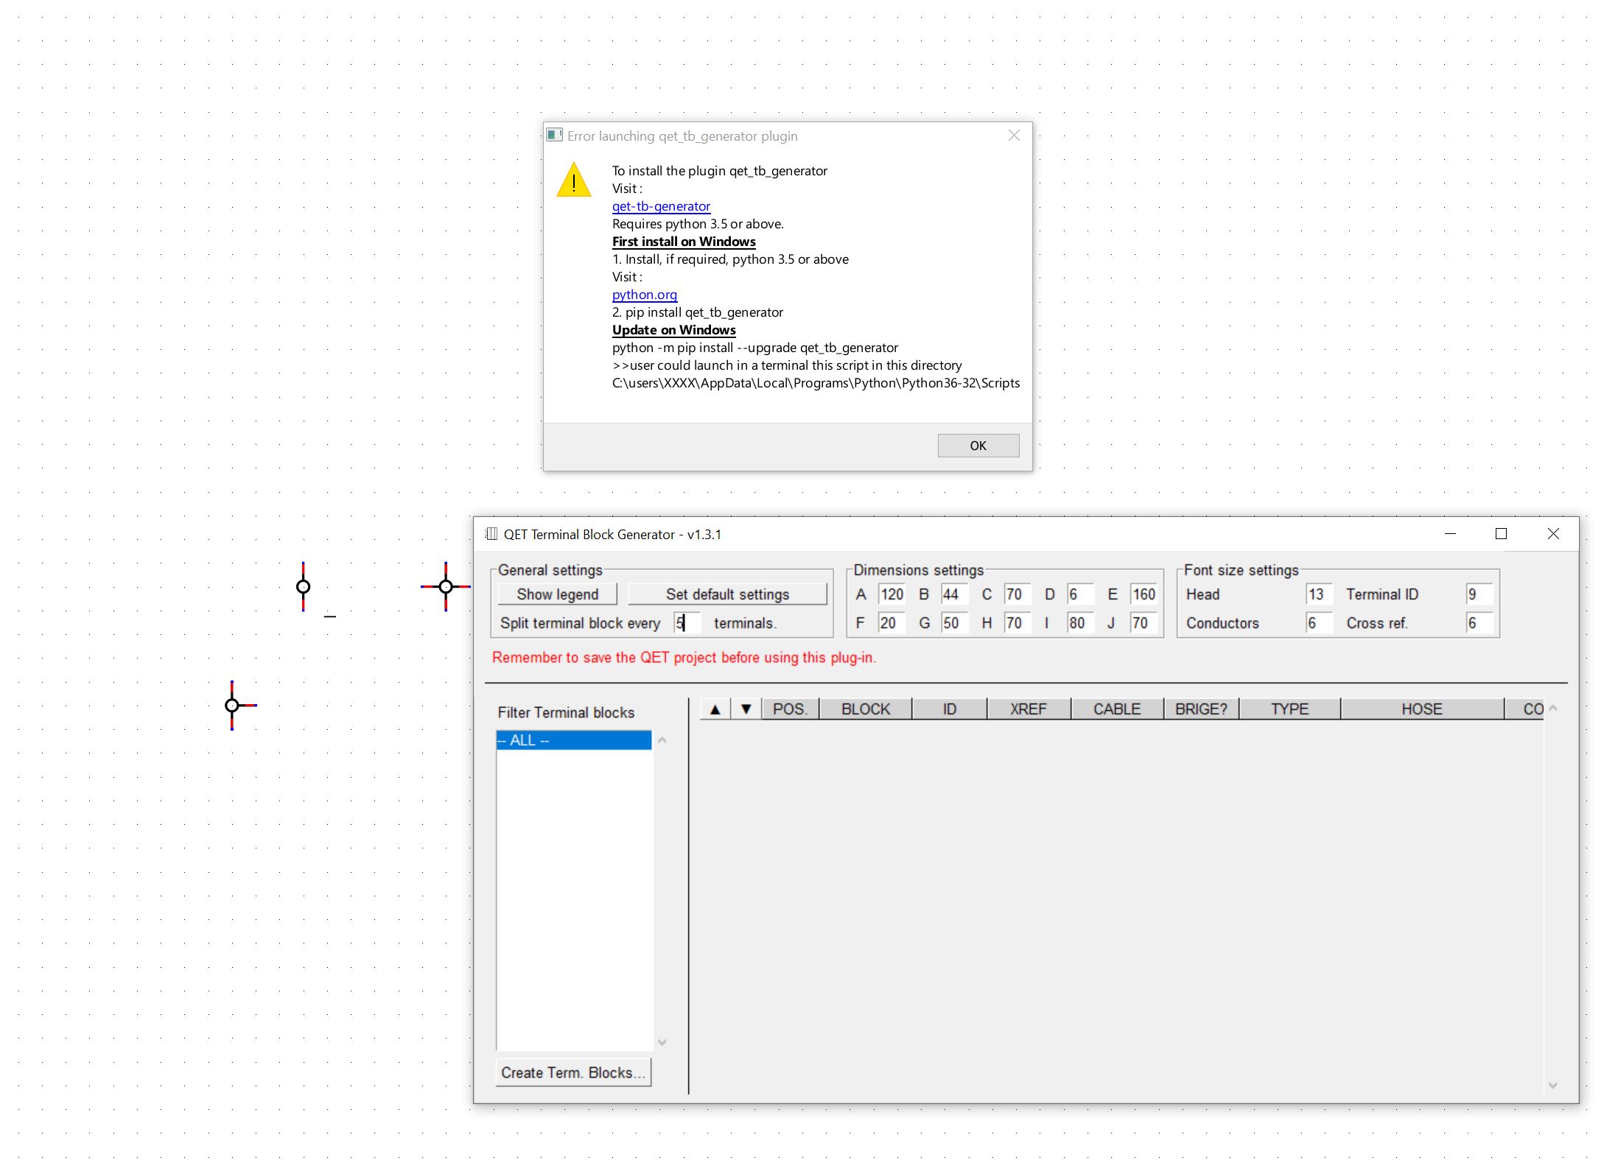Viewport: 1604px width, 1174px height.
Task: Click the up arrow move button
Action: coord(714,709)
